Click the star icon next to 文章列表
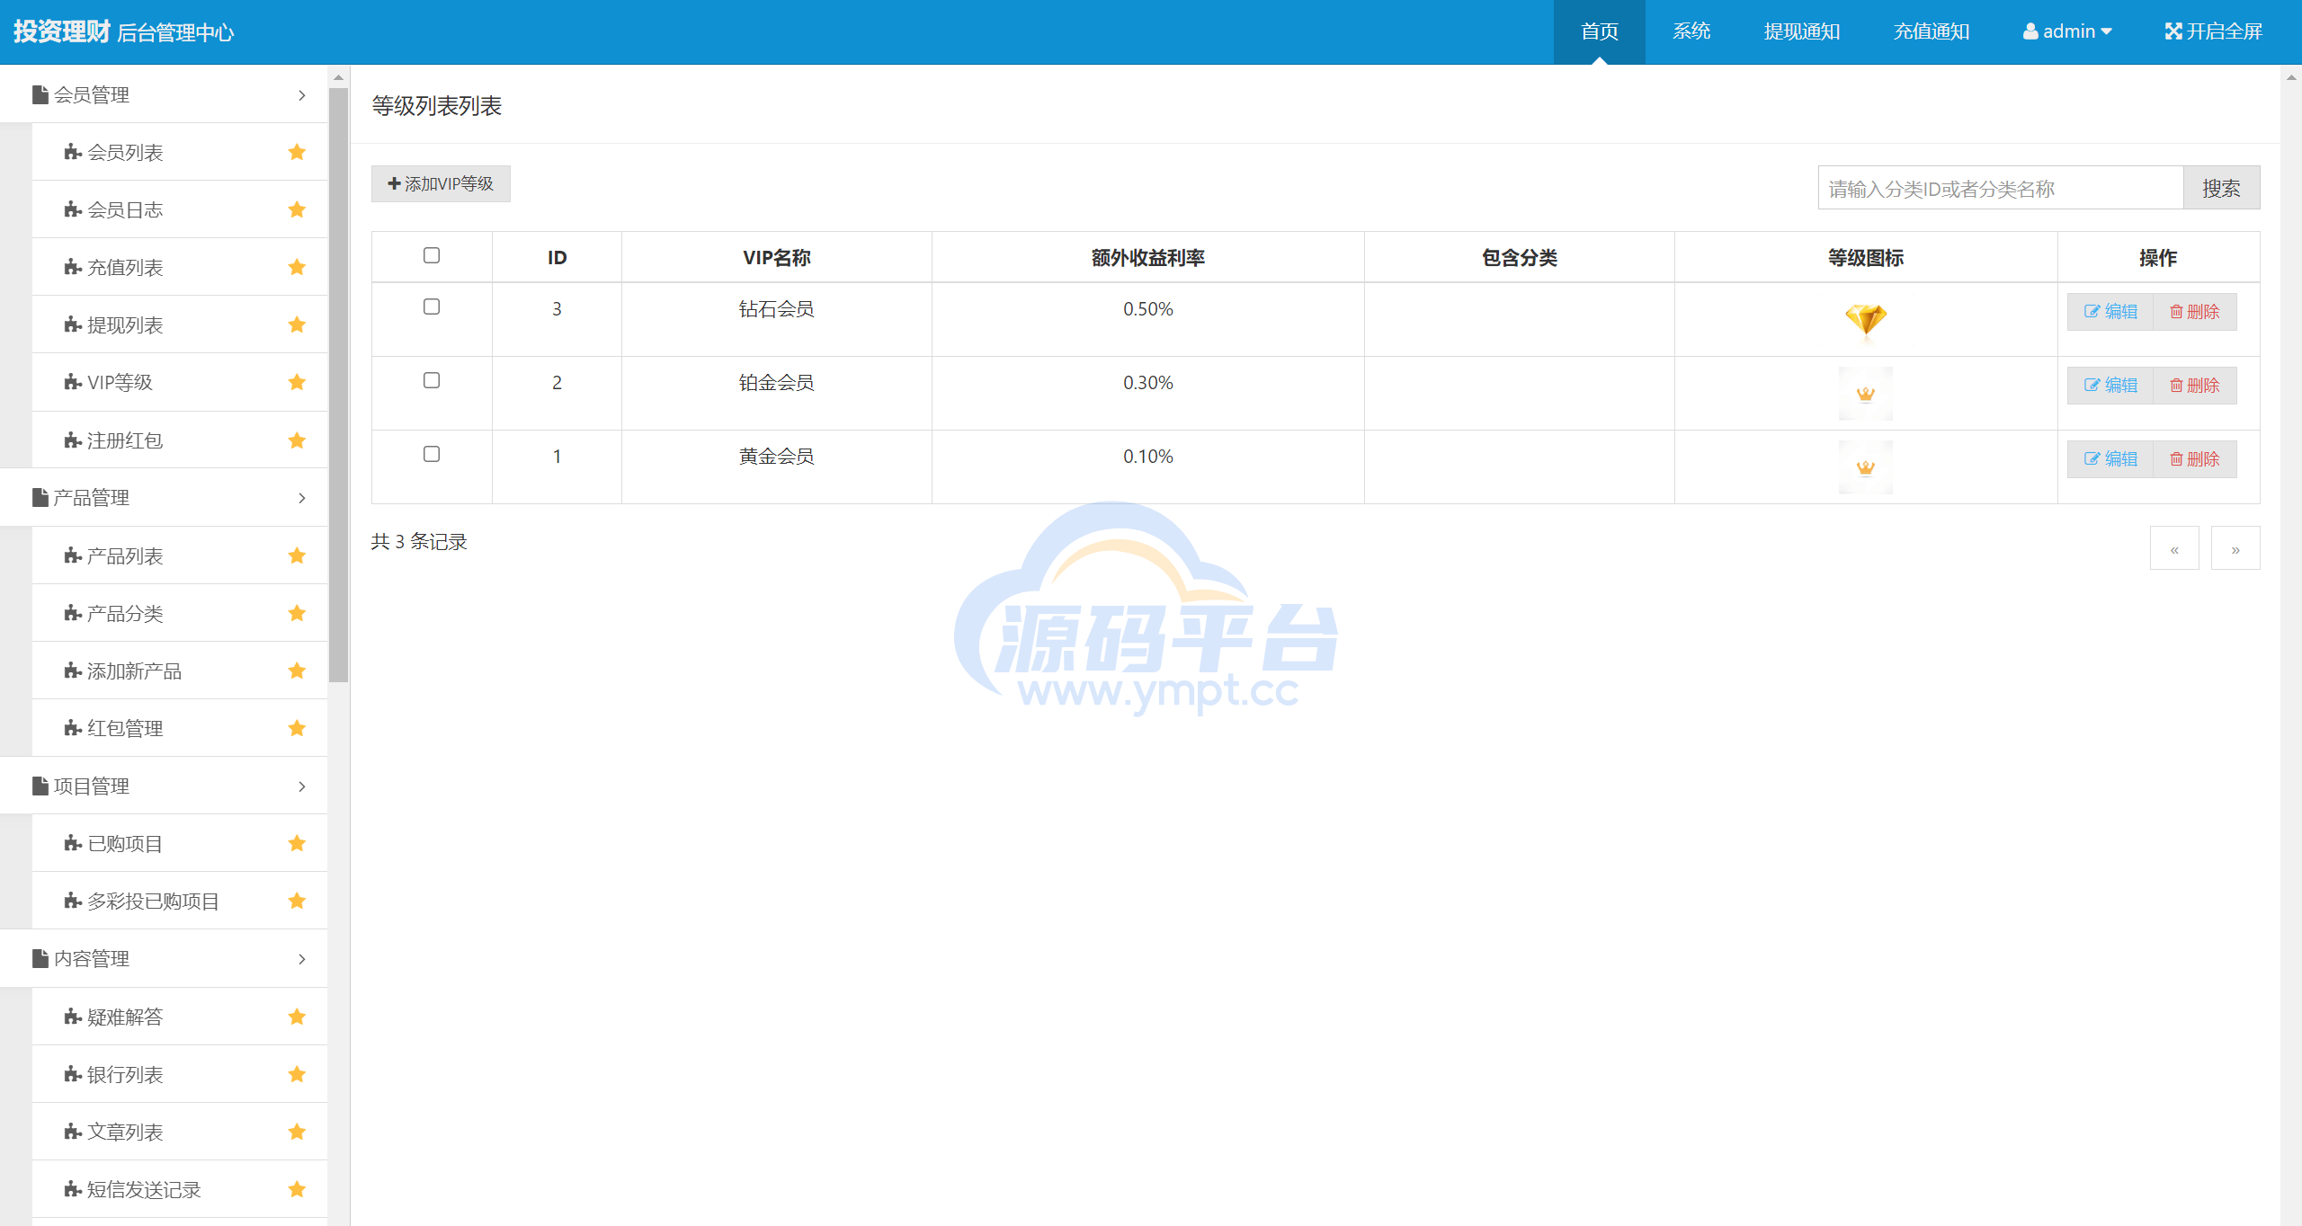2302x1226 pixels. coord(297,1132)
